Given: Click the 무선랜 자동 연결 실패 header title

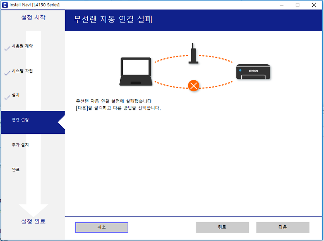Looking at the screenshot, I should [113, 19].
